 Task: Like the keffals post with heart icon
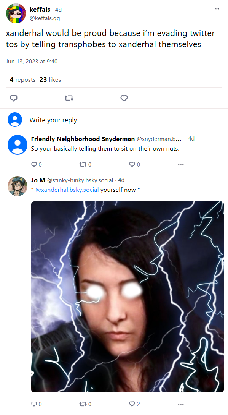click(124, 98)
